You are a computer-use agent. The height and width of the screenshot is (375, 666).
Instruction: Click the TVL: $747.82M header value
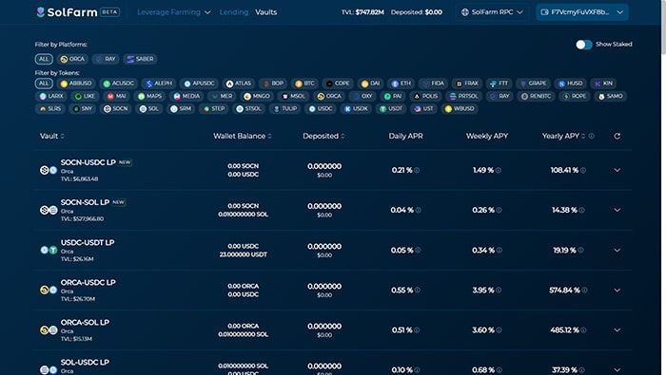click(x=362, y=12)
